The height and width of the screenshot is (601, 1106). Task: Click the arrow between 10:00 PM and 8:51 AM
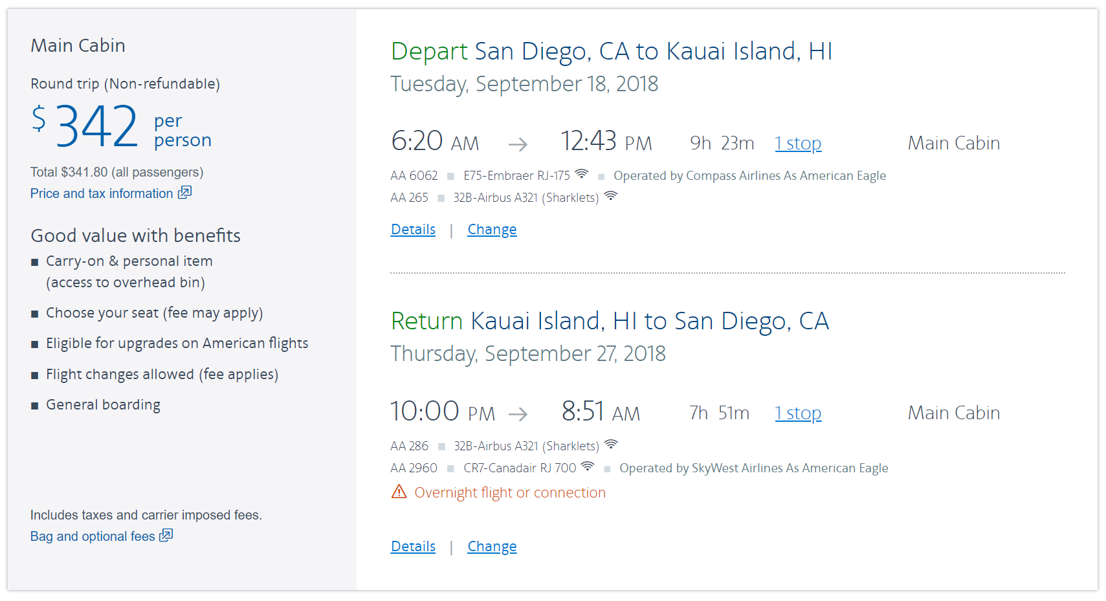(x=518, y=414)
